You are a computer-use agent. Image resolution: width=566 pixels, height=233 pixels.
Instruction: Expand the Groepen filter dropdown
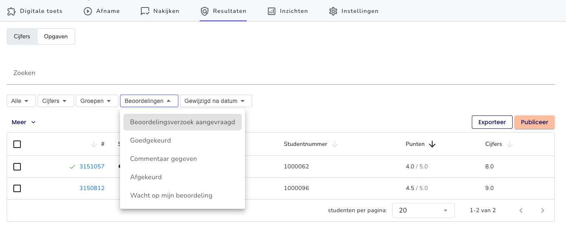coord(97,101)
